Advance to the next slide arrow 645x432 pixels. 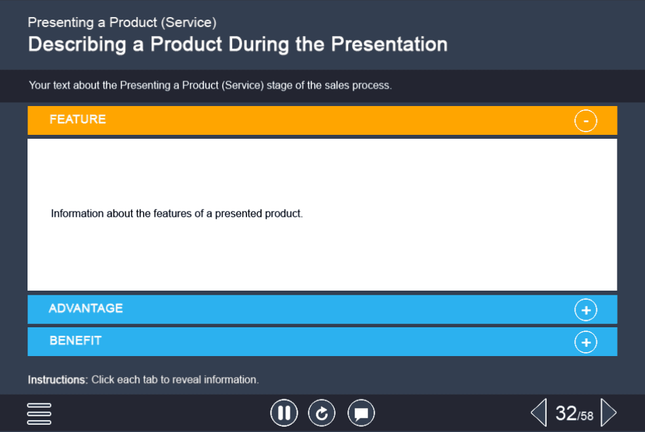609,413
